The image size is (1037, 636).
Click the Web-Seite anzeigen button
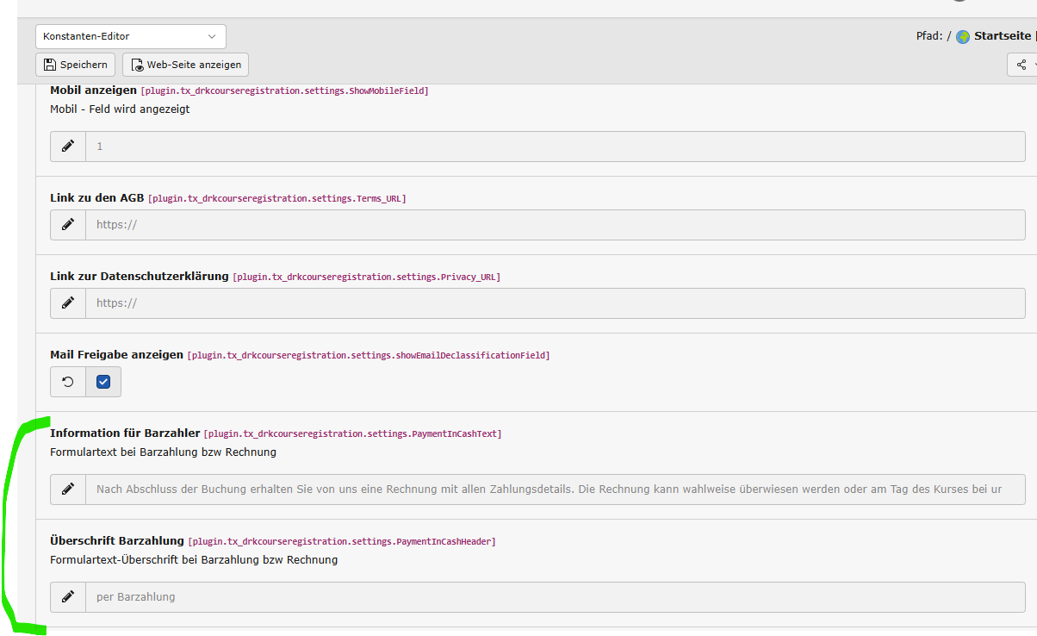(186, 65)
